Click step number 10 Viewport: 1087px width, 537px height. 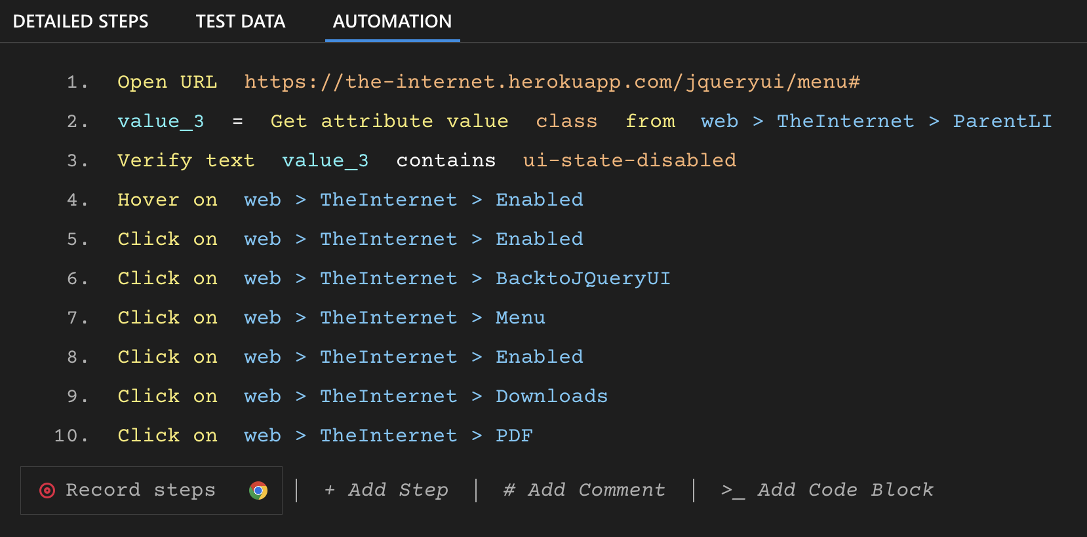pos(71,435)
